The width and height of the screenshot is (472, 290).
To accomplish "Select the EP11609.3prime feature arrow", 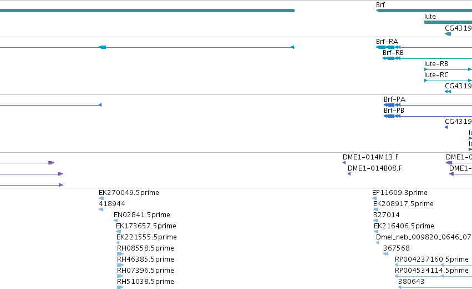I will click(x=374, y=198).
